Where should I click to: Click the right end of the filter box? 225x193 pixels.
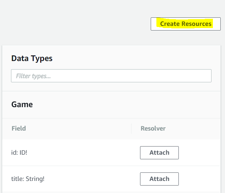(x=206, y=76)
